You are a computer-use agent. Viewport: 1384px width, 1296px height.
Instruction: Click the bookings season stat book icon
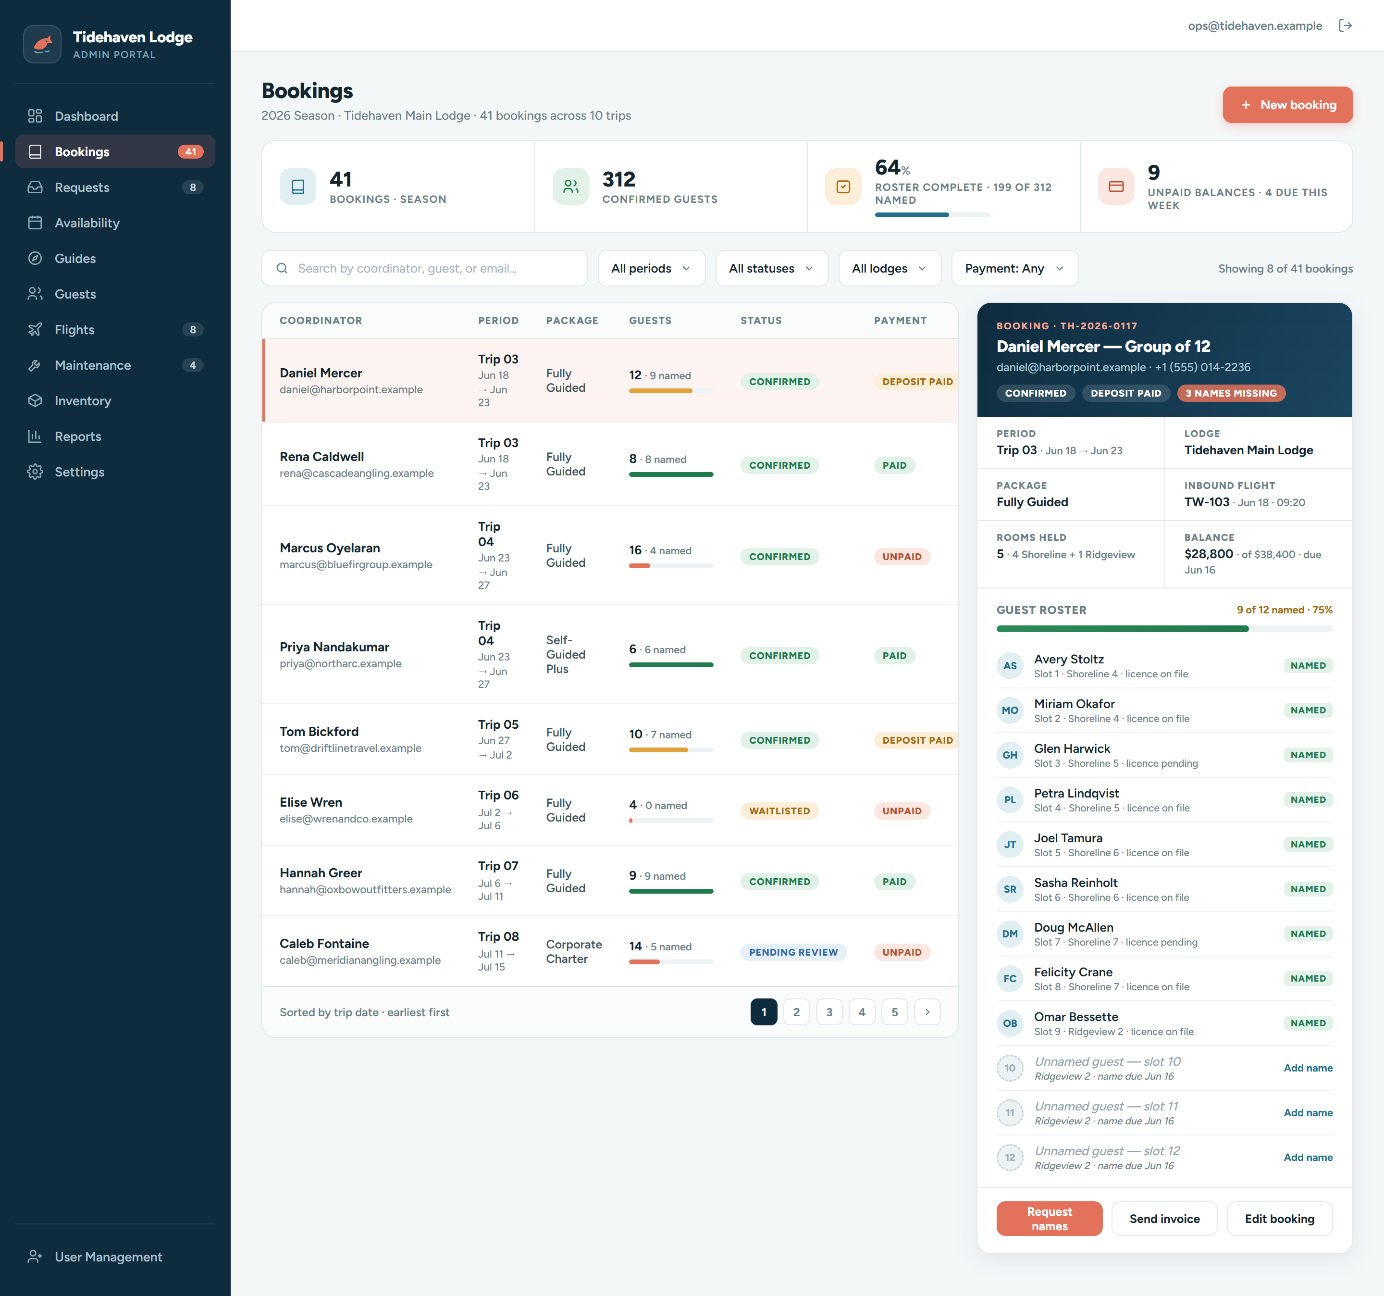tap(297, 187)
